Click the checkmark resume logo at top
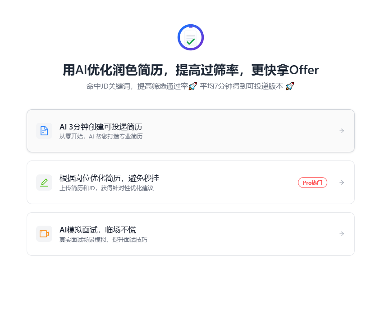The height and width of the screenshot is (312, 385). 191,37
